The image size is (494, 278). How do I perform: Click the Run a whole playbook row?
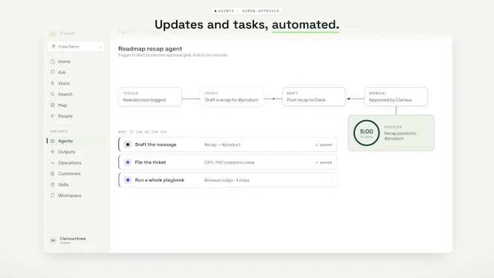pyautogui.click(x=227, y=180)
